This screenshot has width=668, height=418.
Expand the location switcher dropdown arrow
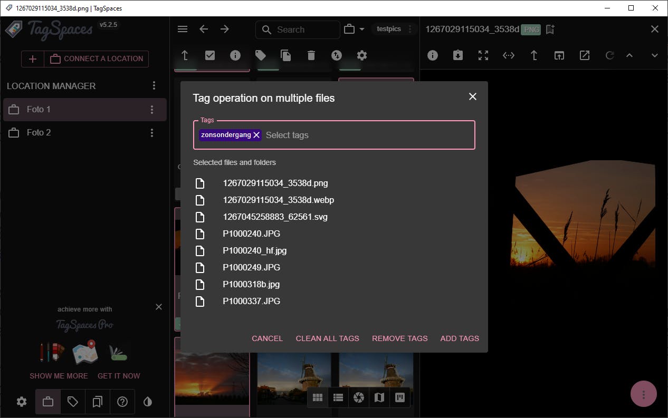(362, 30)
